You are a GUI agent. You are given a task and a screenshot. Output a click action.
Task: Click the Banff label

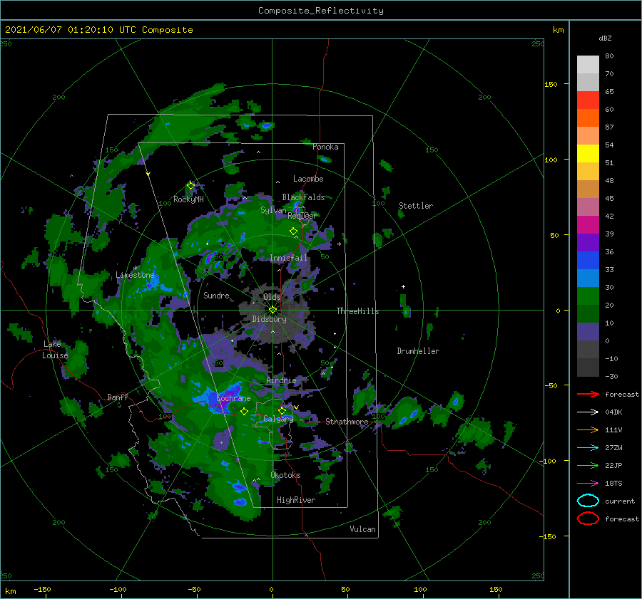point(118,397)
